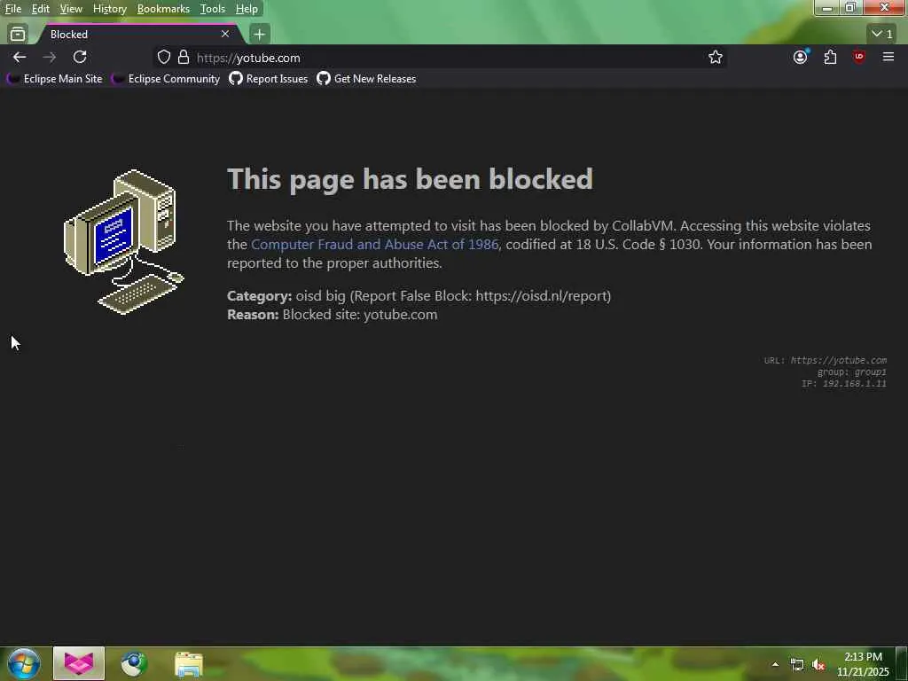Show hidden system tray icons

click(x=775, y=664)
